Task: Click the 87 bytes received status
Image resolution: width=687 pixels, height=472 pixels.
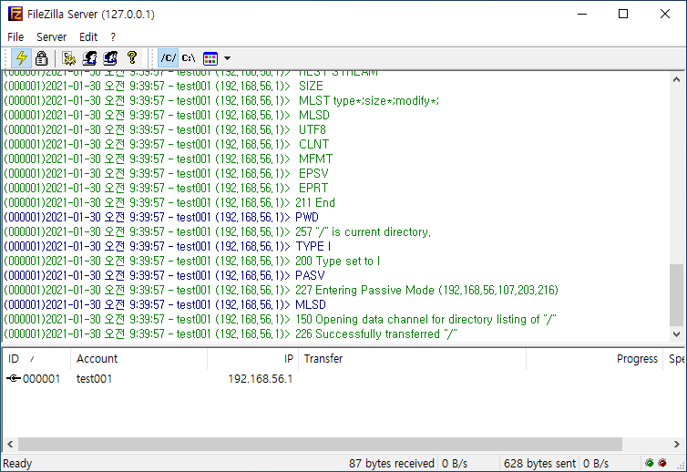Action: click(x=391, y=463)
